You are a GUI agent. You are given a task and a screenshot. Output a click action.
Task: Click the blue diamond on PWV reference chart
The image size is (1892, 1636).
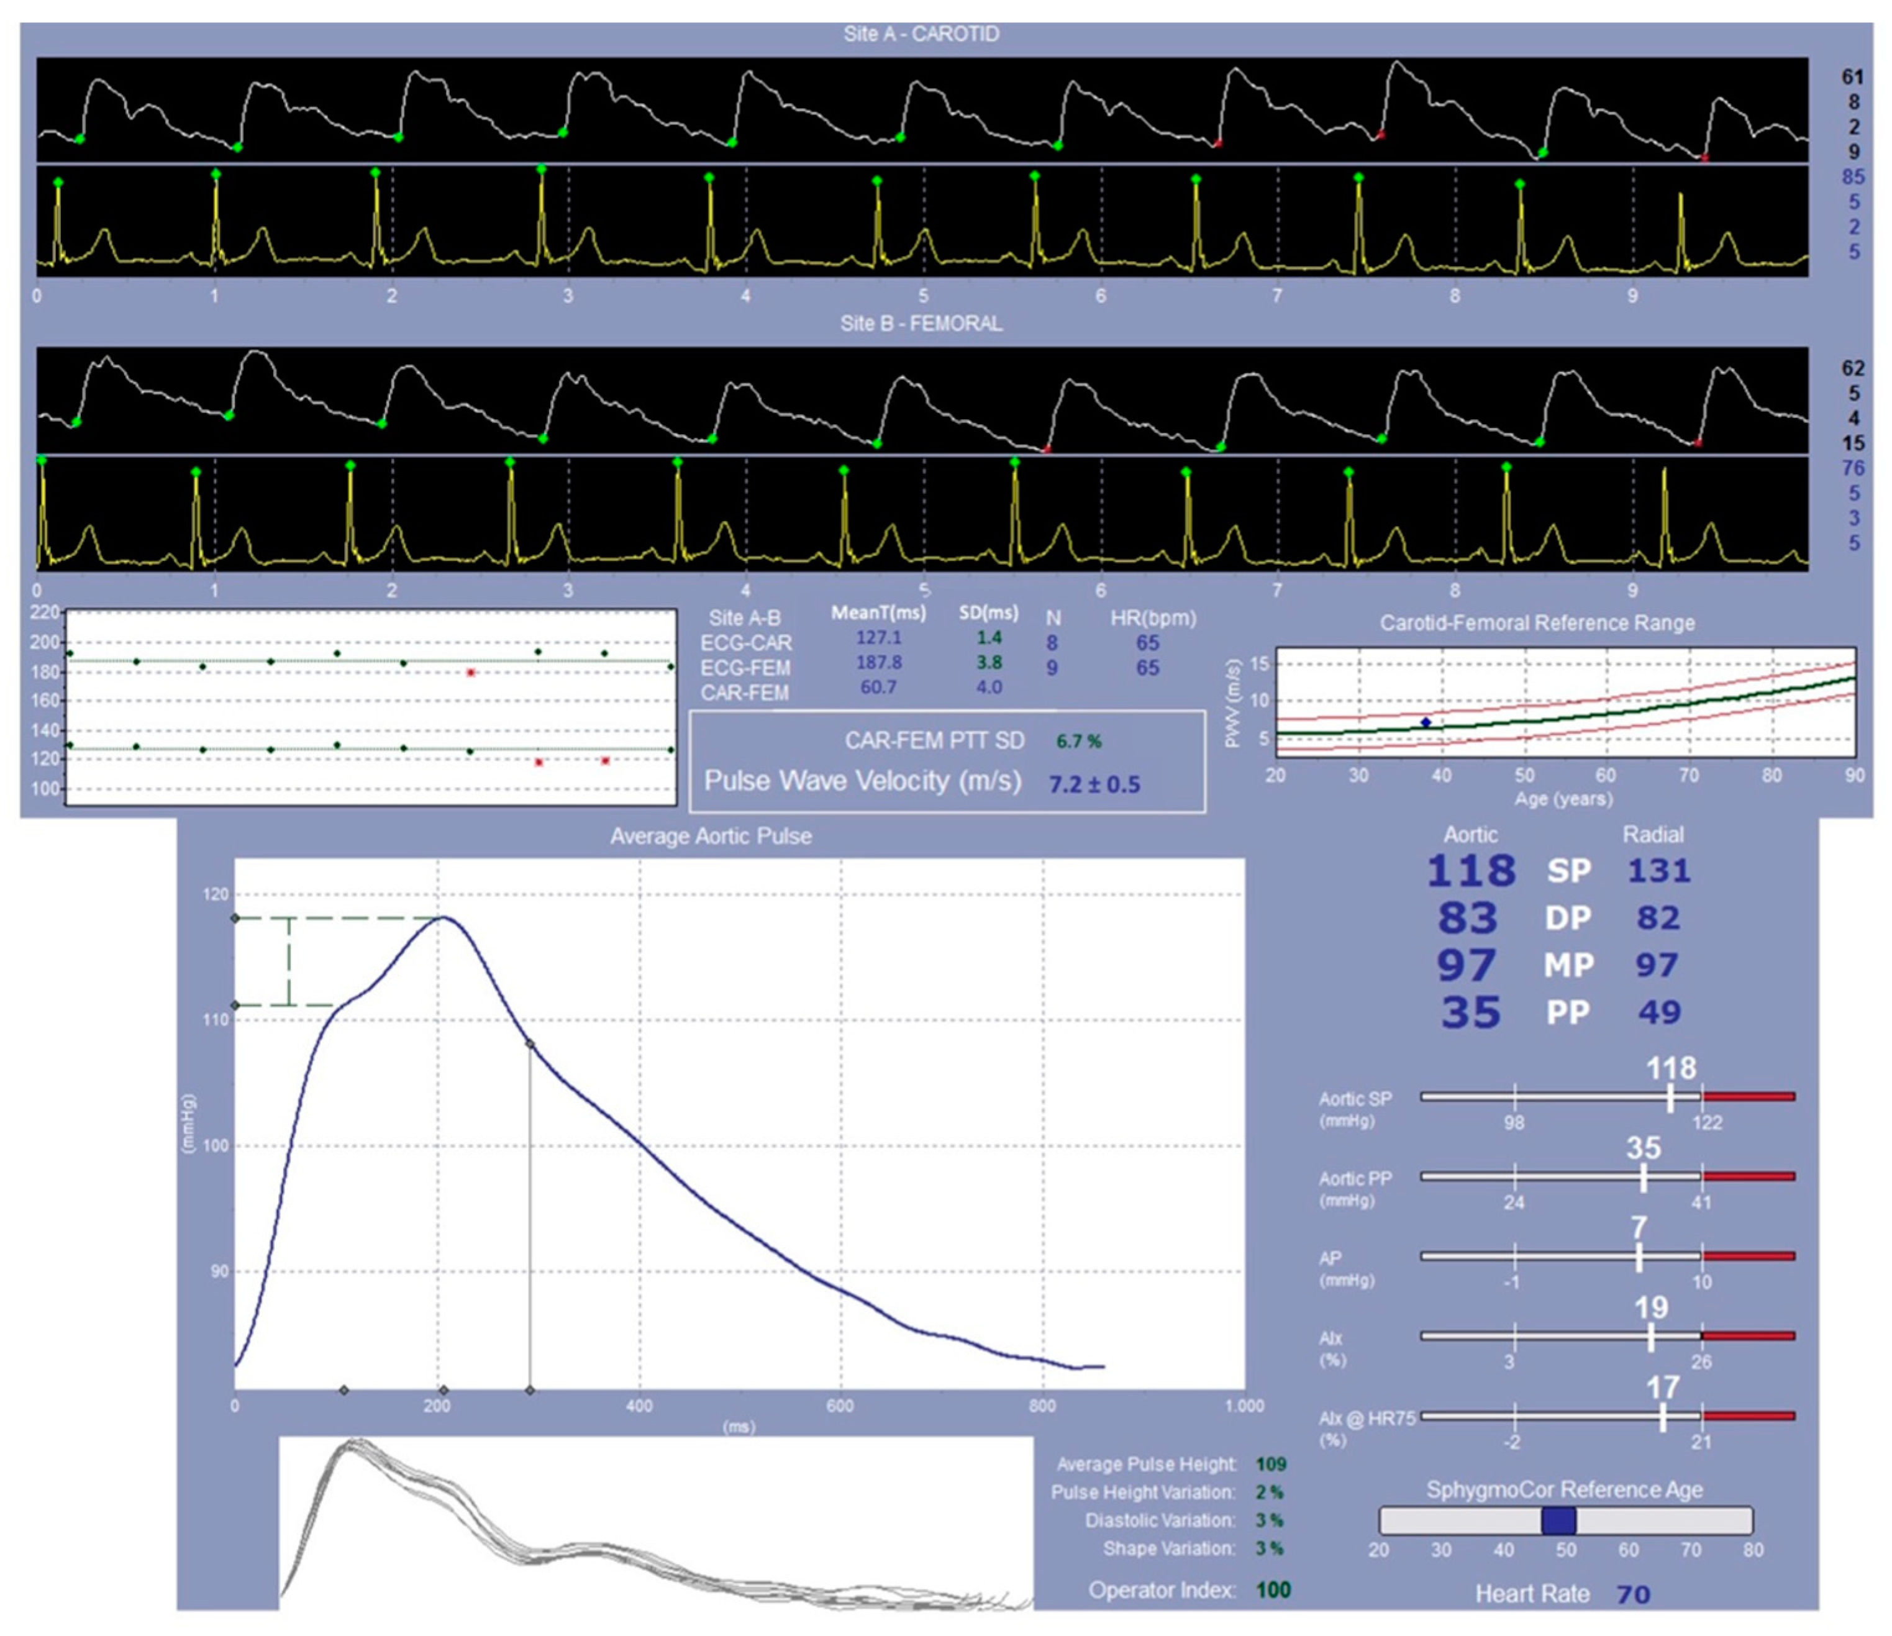pos(1426,722)
